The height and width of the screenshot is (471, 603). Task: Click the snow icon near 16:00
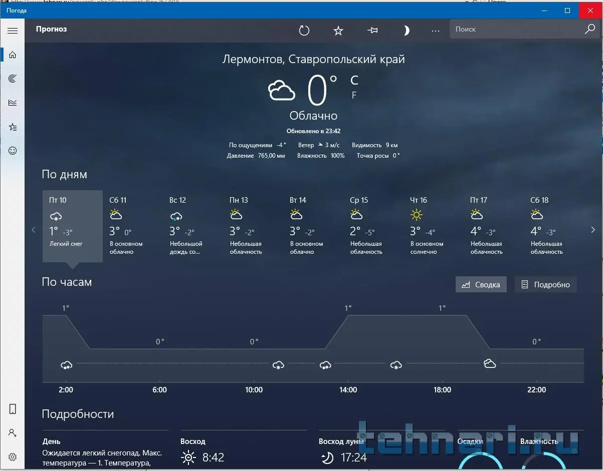tap(396, 365)
